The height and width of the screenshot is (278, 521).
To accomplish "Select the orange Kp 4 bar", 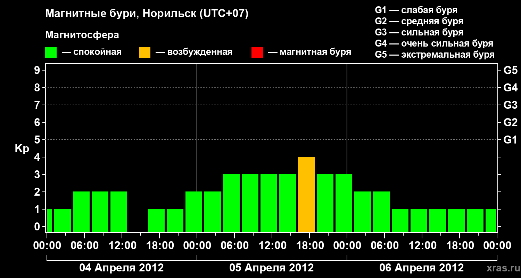I will [x=306, y=195].
